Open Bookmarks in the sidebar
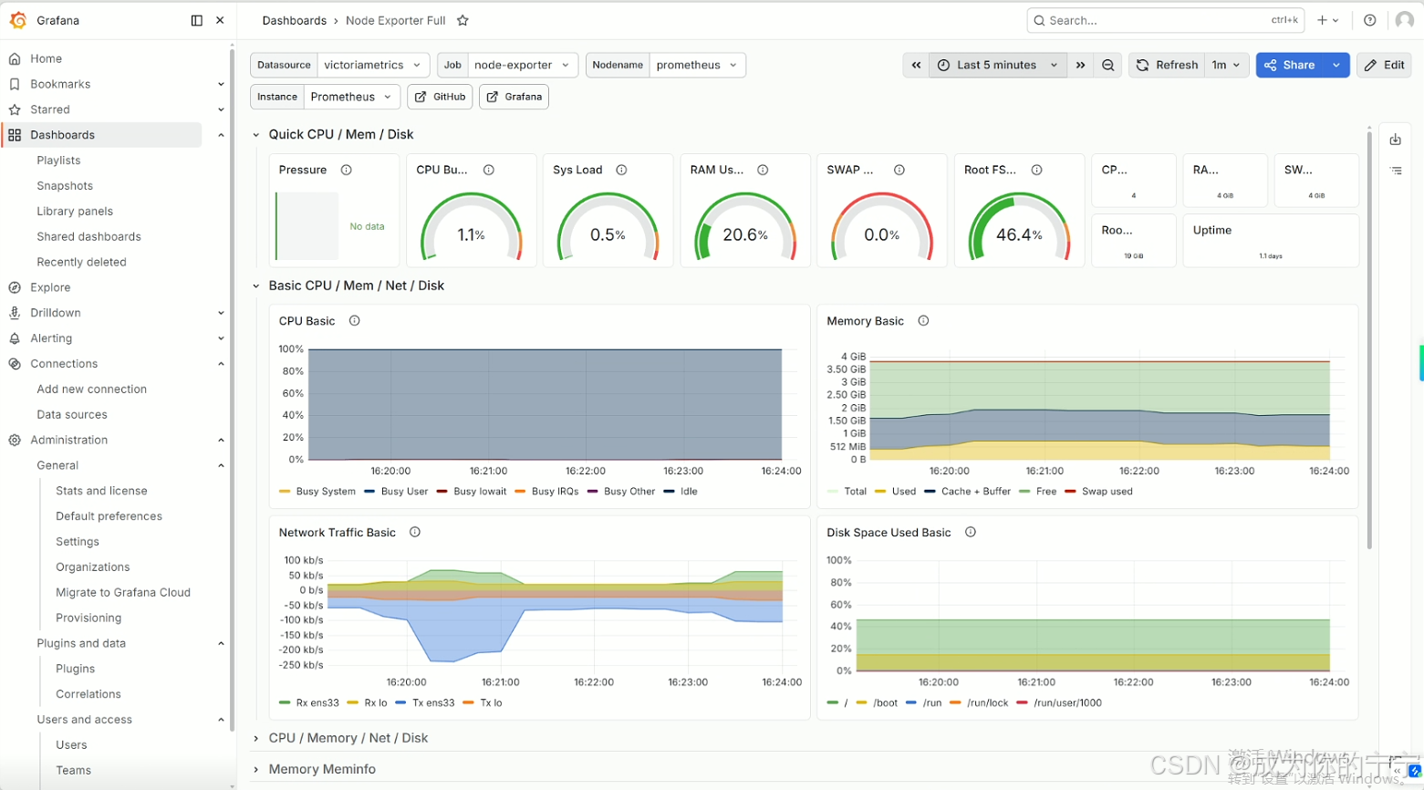Screen dimensions: 1424x790 [x=60, y=84]
